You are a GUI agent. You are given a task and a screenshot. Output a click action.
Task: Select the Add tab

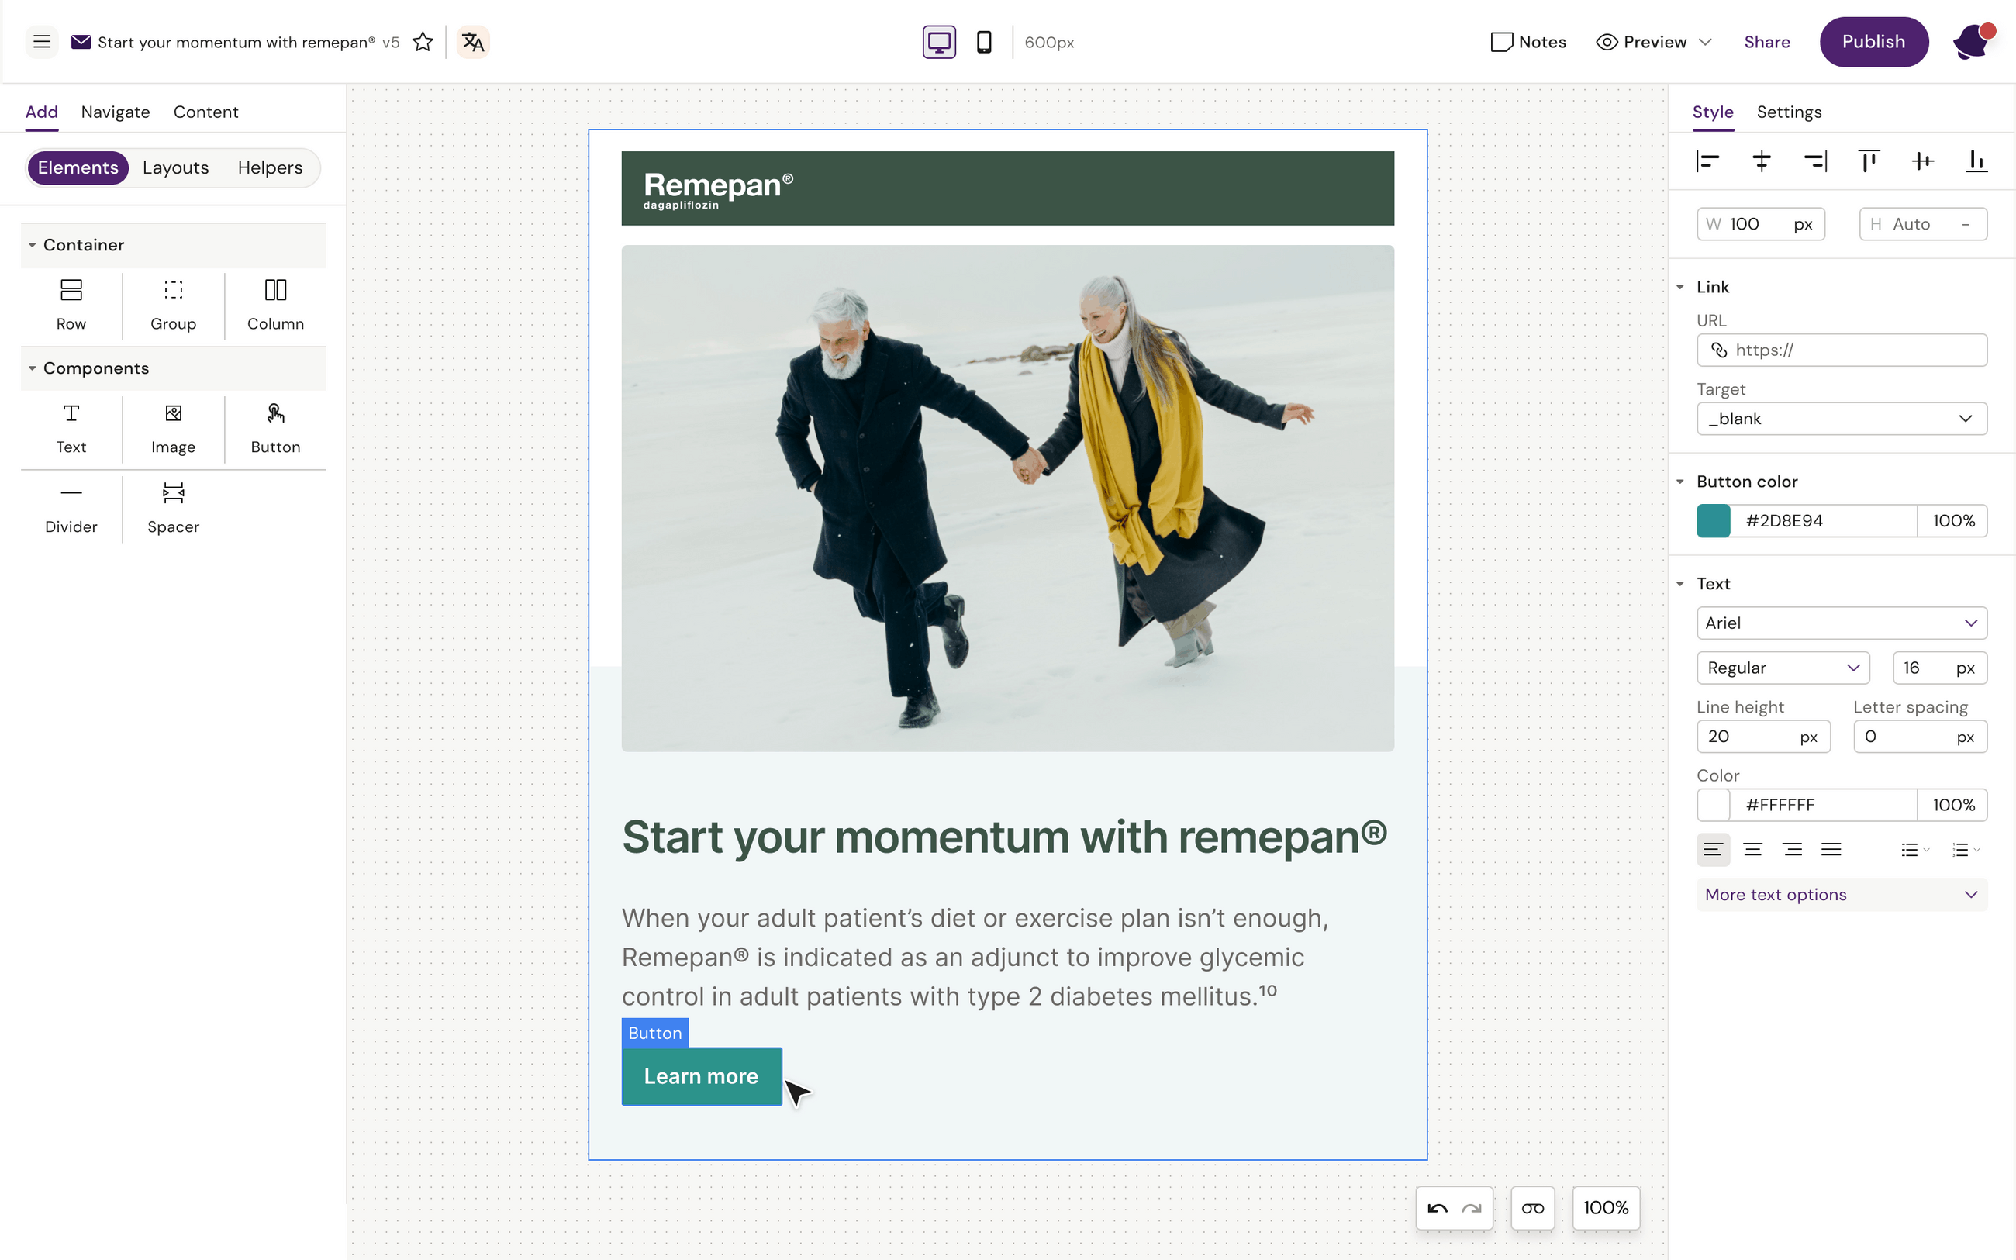[42, 112]
